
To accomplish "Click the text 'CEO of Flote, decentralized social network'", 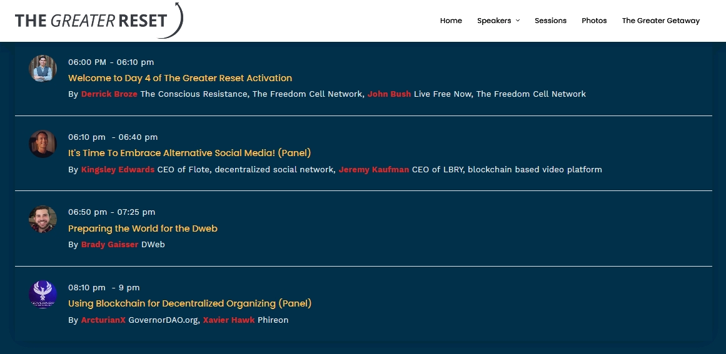I will 246,170.
